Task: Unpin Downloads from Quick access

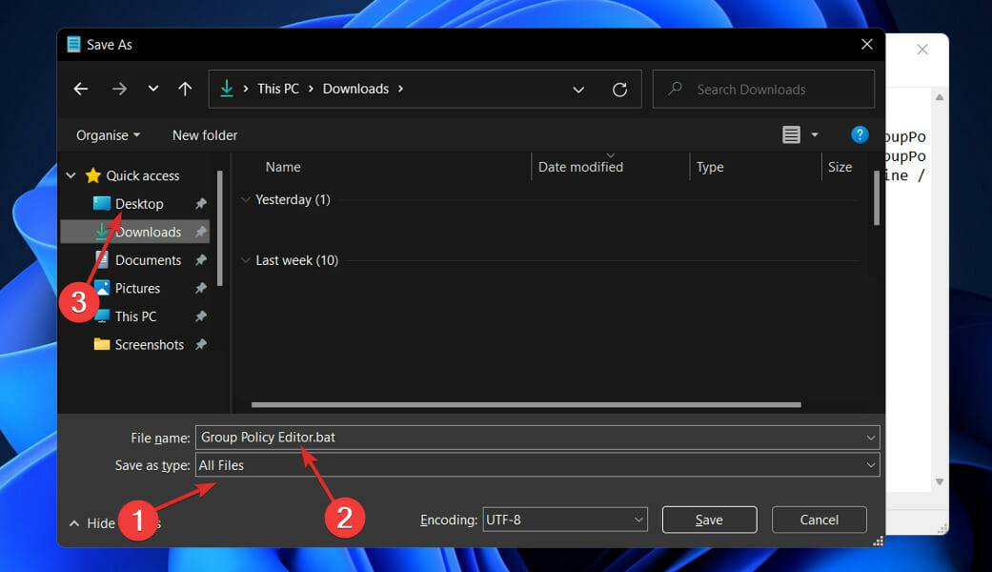Action: tap(201, 232)
